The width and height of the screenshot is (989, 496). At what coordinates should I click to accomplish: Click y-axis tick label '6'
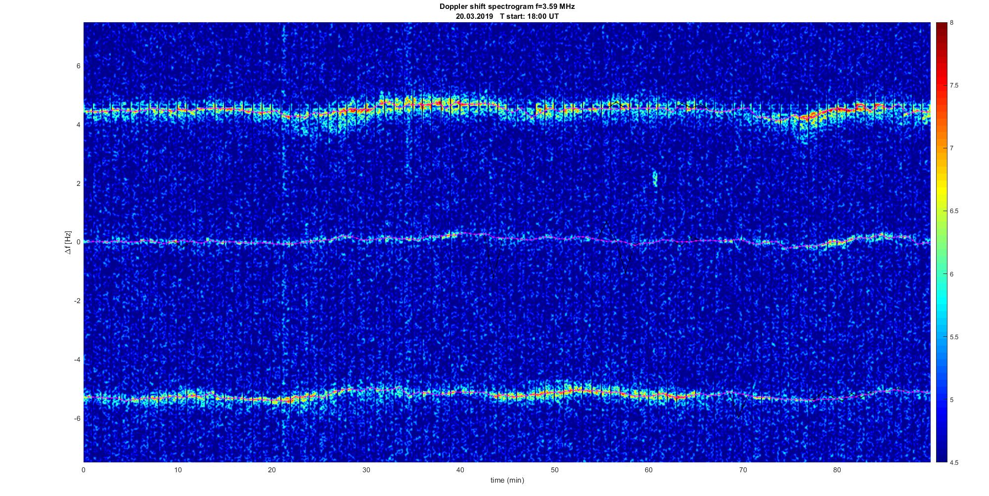tap(78, 66)
